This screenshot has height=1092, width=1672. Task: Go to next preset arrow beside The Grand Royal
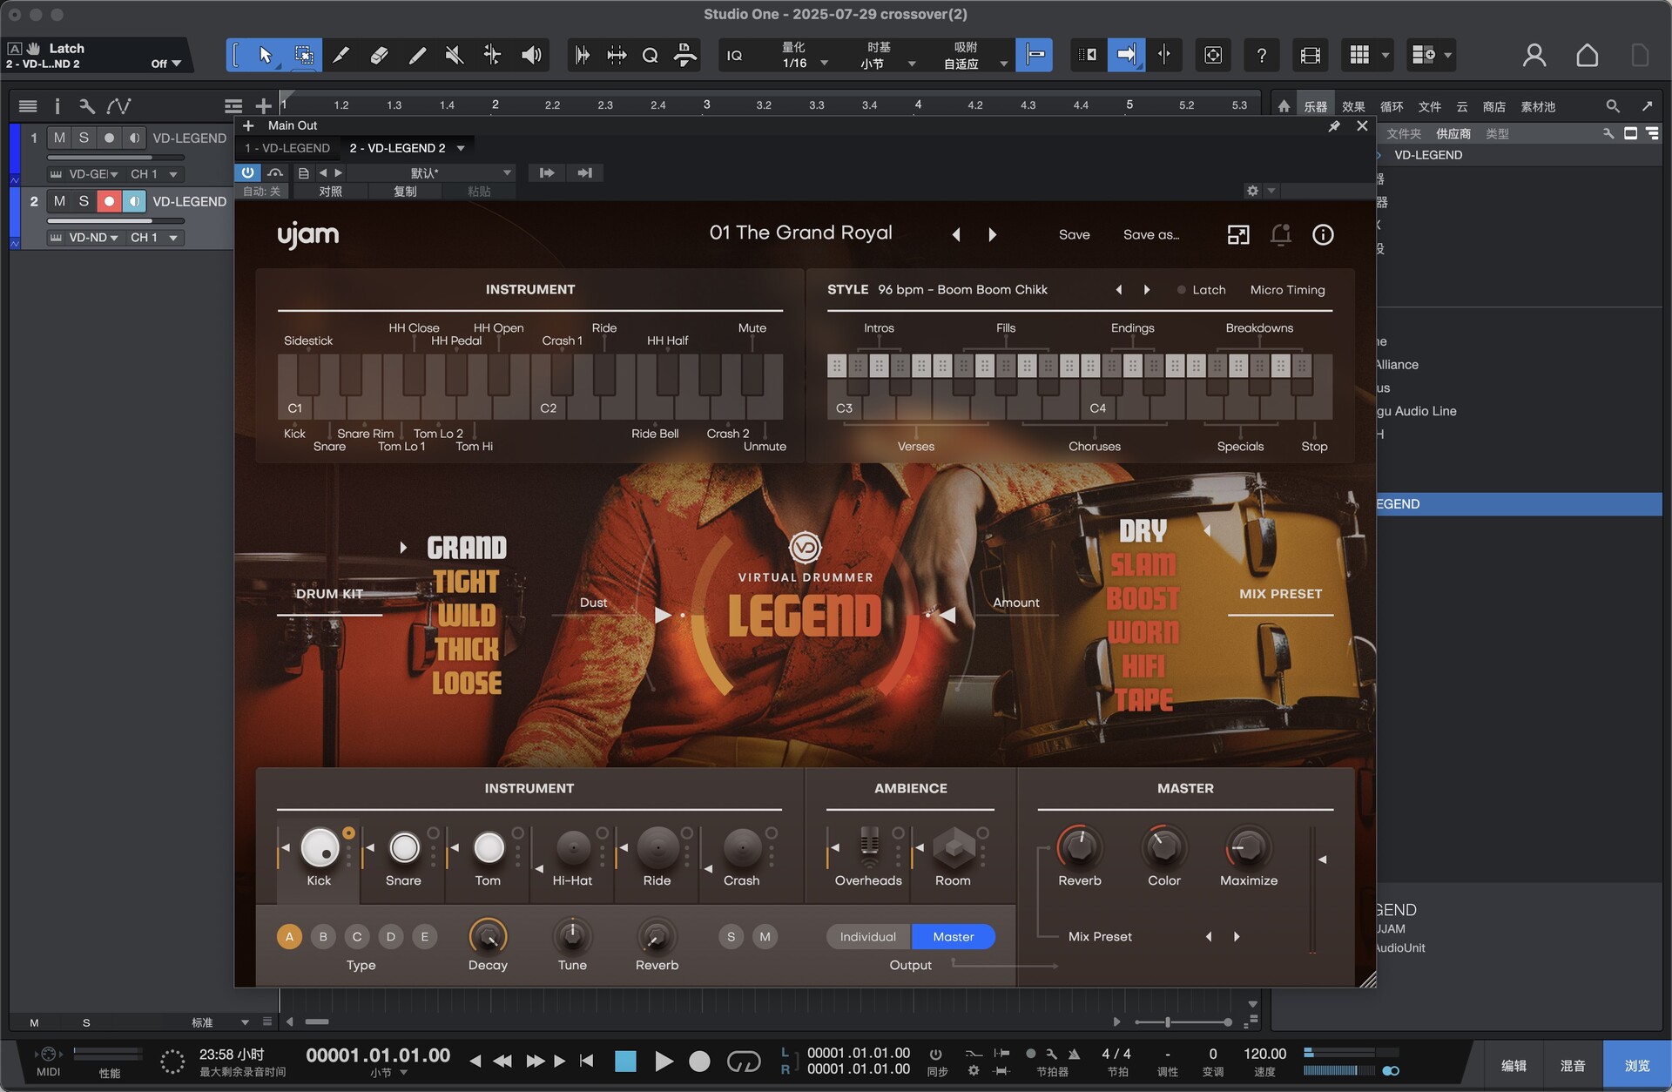[x=992, y=234]
